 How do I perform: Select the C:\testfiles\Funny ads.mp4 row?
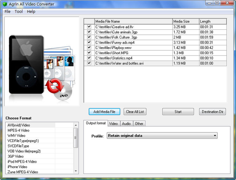pos(155,43)
